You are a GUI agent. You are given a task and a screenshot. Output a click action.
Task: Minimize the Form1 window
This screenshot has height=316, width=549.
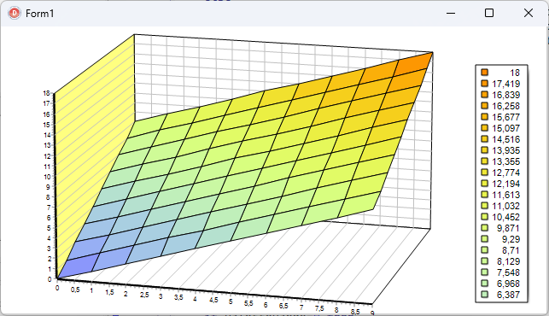(451, 13)
